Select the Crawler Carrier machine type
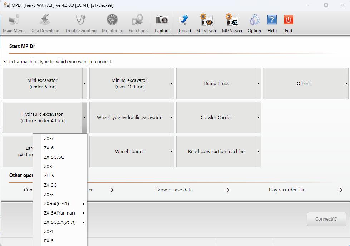 coord(216,118)
